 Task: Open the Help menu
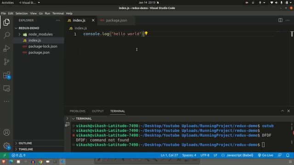[69, 13]
